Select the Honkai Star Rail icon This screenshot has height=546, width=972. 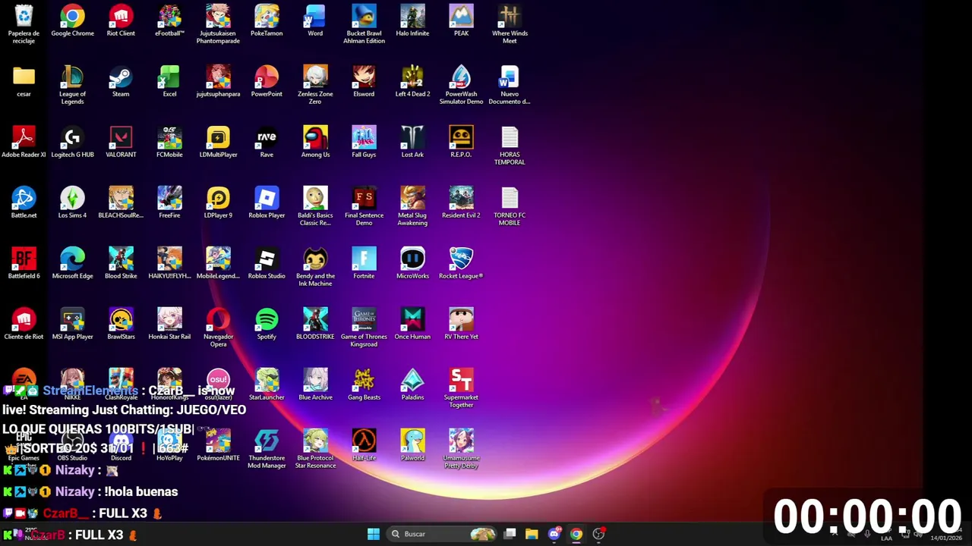tap(169, 324)
